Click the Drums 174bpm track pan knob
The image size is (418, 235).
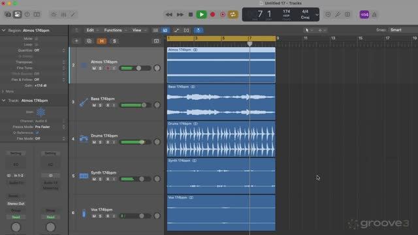pos(157,142)
